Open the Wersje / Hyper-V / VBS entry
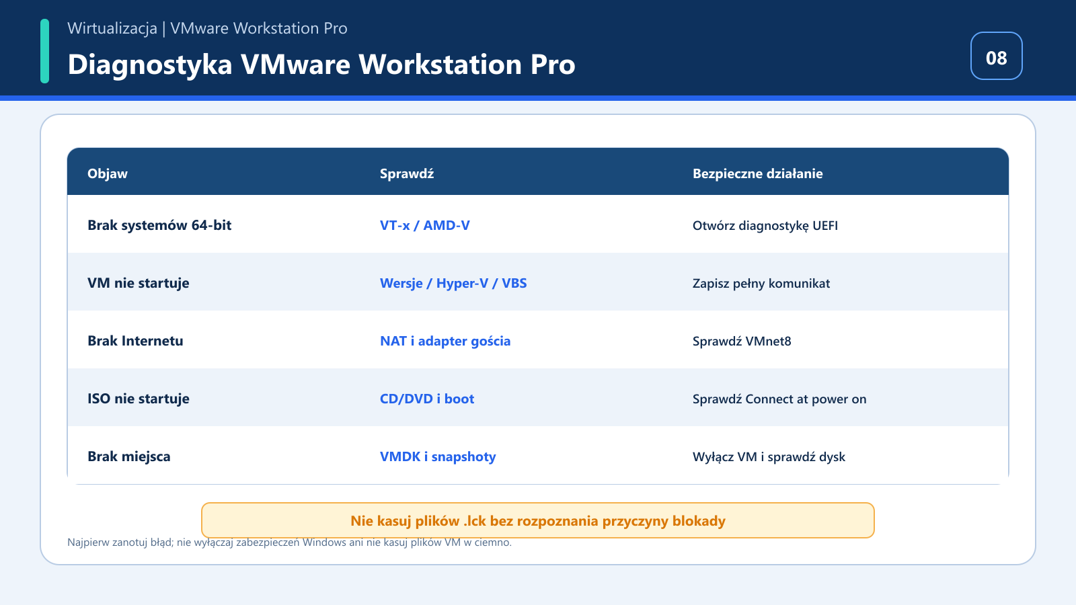Image resolution: width=1076 pixels, height=605 pixels. coord(453,283)
